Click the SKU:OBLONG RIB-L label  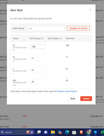coord(20,72)
